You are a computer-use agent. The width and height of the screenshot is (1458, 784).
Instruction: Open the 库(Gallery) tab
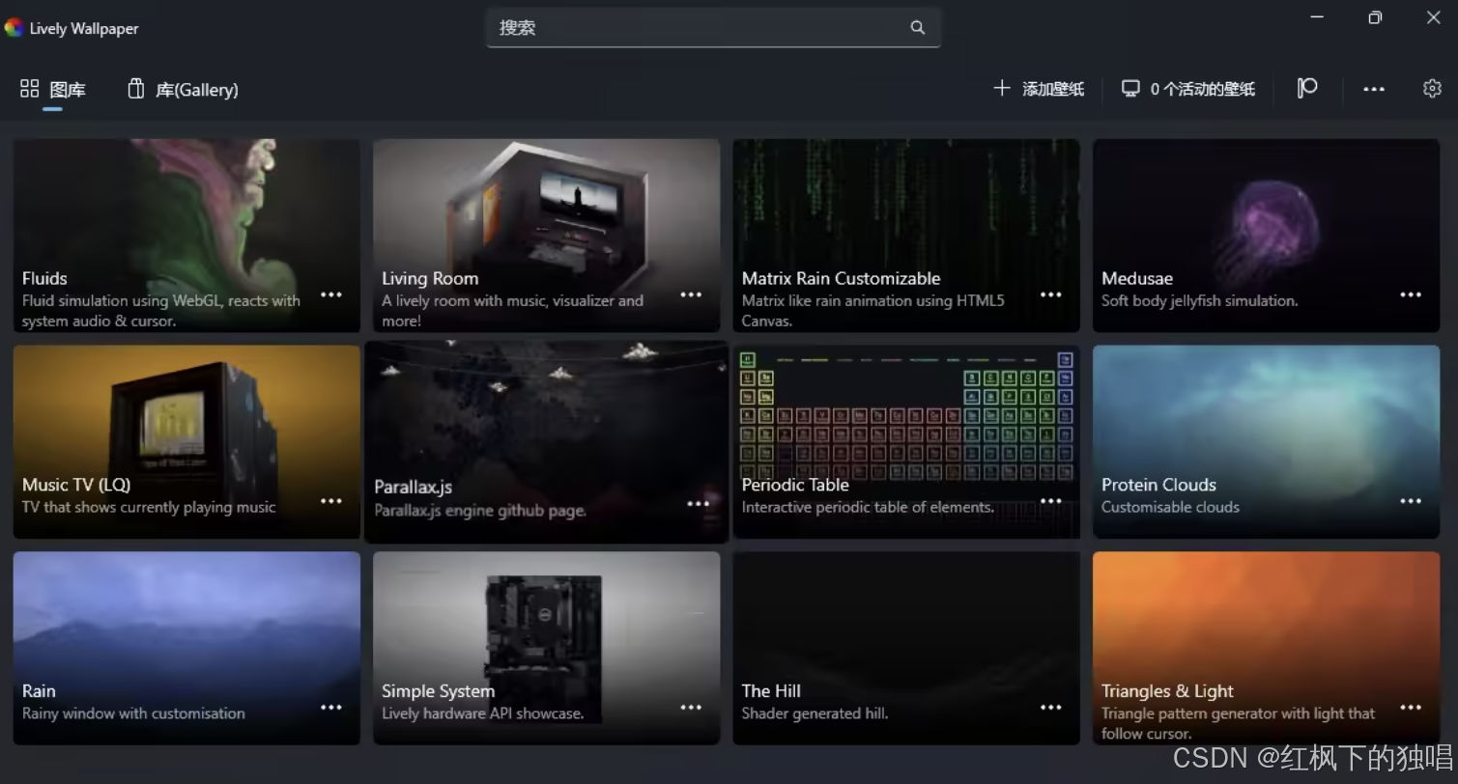tap(183, 90)
